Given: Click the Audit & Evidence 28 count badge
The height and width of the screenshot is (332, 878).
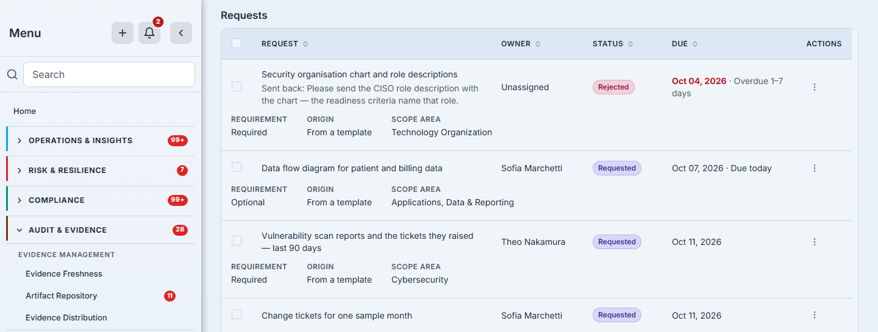Looking at the screenshot, I should [180, 230].
